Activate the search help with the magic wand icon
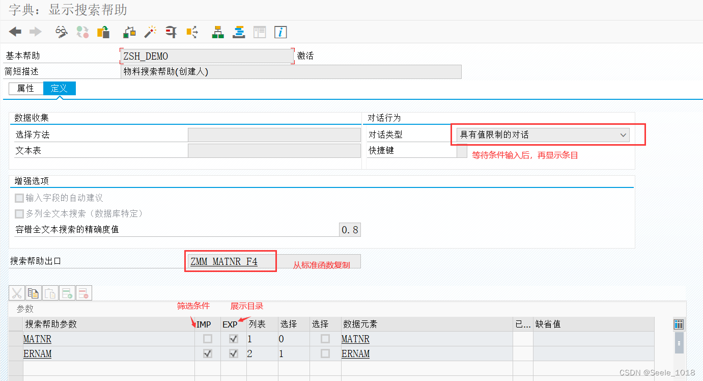 [x=150, y=32]
